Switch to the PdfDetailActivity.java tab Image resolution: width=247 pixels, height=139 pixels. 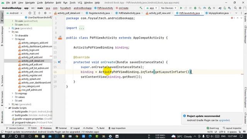point(129,13)
